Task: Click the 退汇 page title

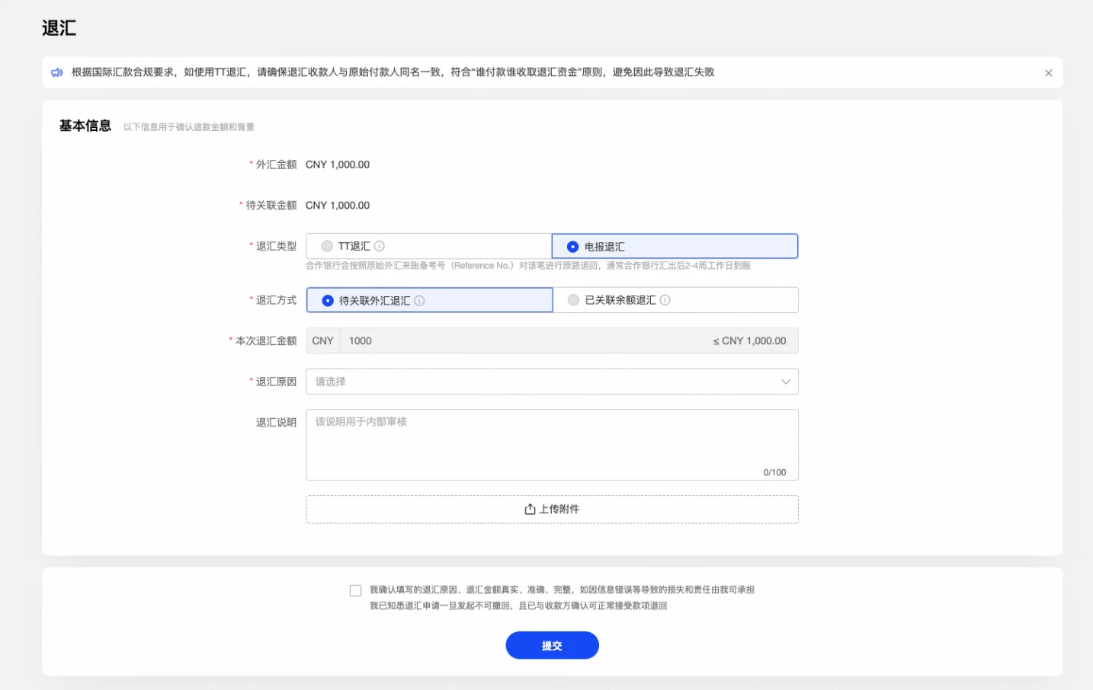Action: (x=59, y=28)
